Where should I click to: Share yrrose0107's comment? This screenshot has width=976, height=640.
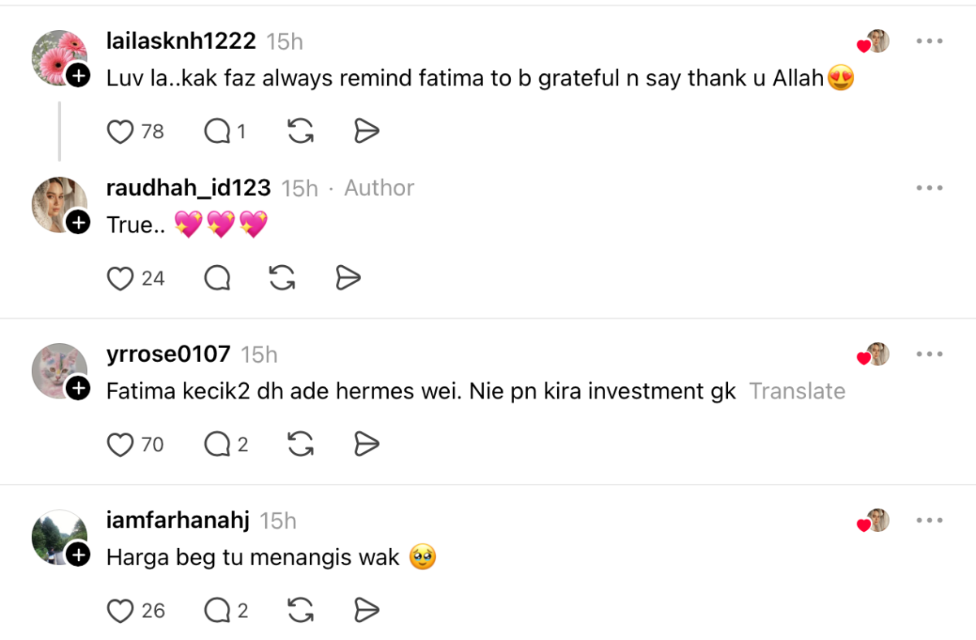click(x=368, y=445)
